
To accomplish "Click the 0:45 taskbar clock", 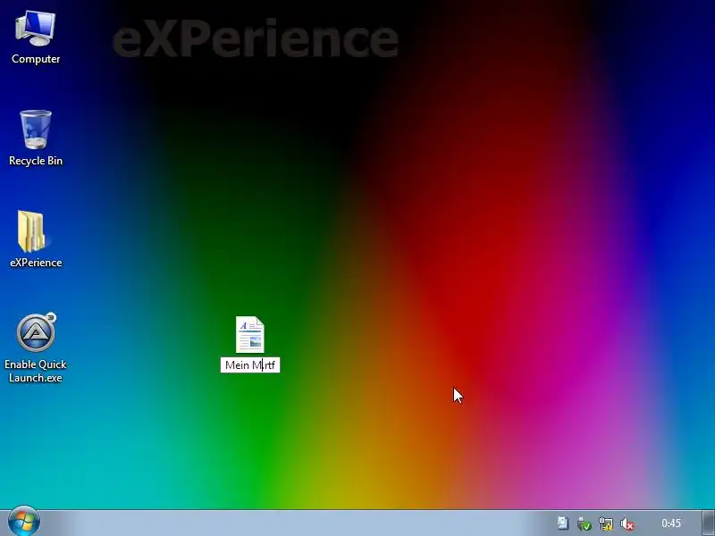I will (x=671, y=523).
